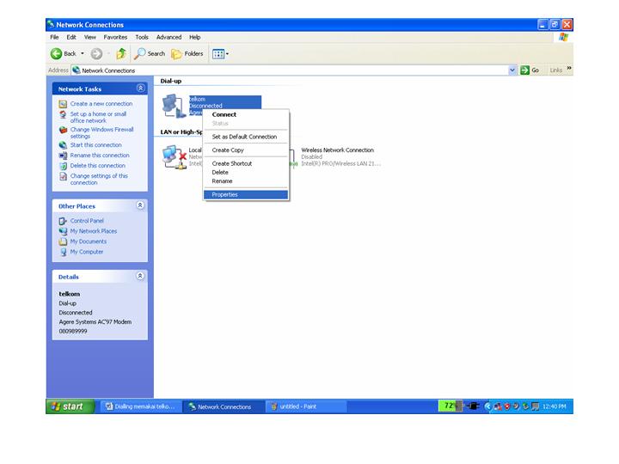Image resolution: width=619 pixels, height=464 pixels.
Task: Click Change settings of this connection
Action: click(x=99, y=179)
